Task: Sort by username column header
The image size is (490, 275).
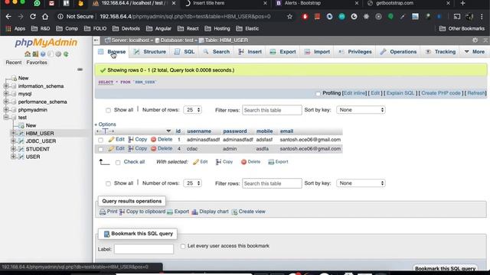Action: click(199, 131)
